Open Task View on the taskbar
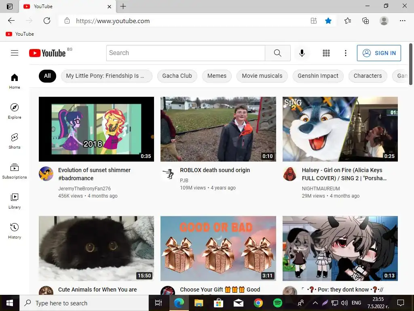The image size is (414, 311). [158, 303]
